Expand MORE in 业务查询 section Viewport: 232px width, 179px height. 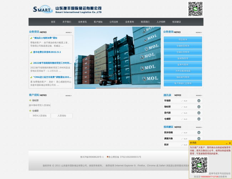(199, 32)
